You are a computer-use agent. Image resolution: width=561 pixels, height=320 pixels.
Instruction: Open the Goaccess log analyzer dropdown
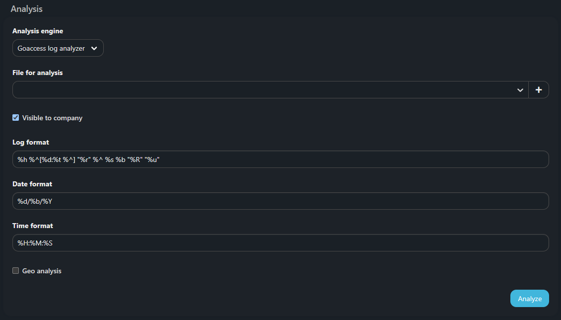(x=58, y=48)
